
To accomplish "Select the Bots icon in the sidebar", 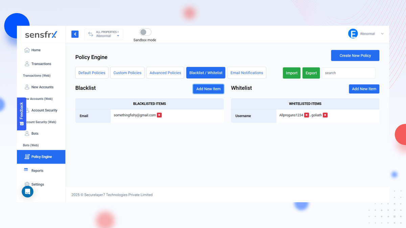I will (x=27, y=133).
